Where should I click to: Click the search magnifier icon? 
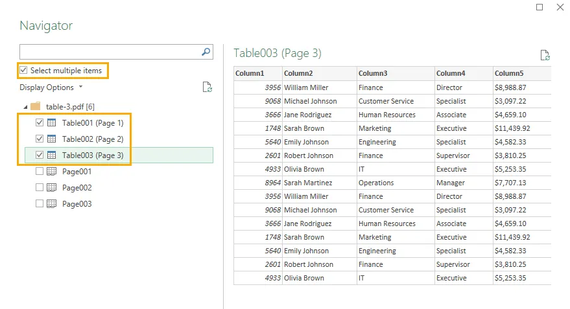click(x=206, y=52)
